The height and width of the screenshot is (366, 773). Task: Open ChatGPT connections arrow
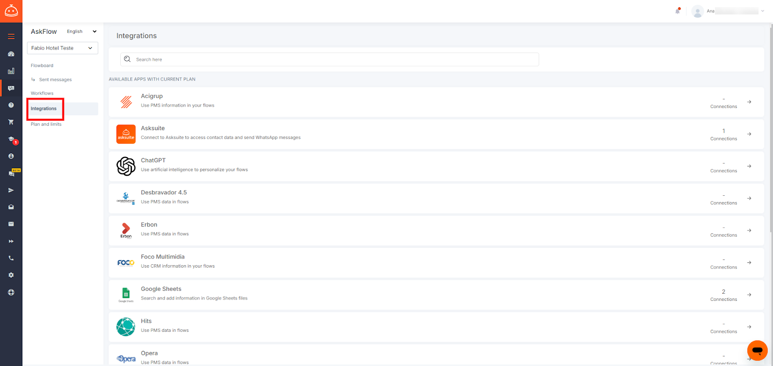click(x=749, y=166)
